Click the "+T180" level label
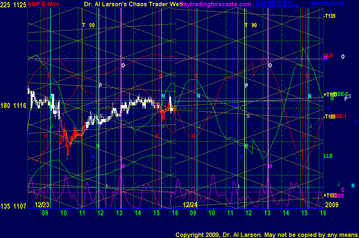Image resolution: width=359 pixels, height=238 pixels. point(330,95)
